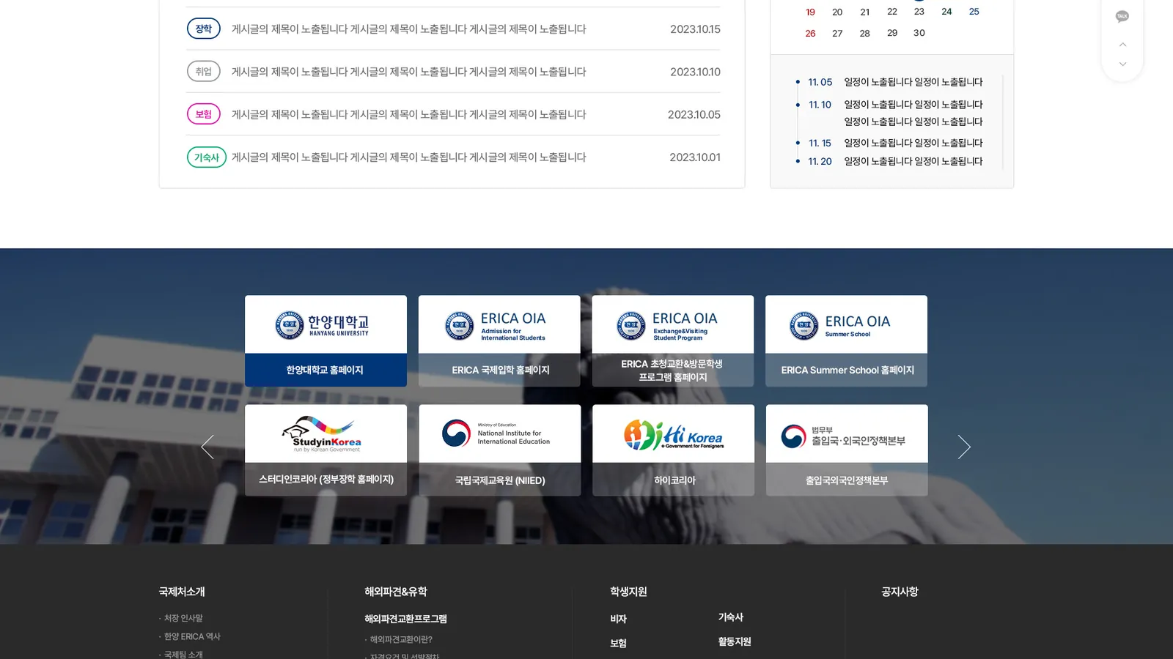Open the KakaoTalk chat icon
The height and width of the screenshot is (659, 1173).
click(1122, 16)
